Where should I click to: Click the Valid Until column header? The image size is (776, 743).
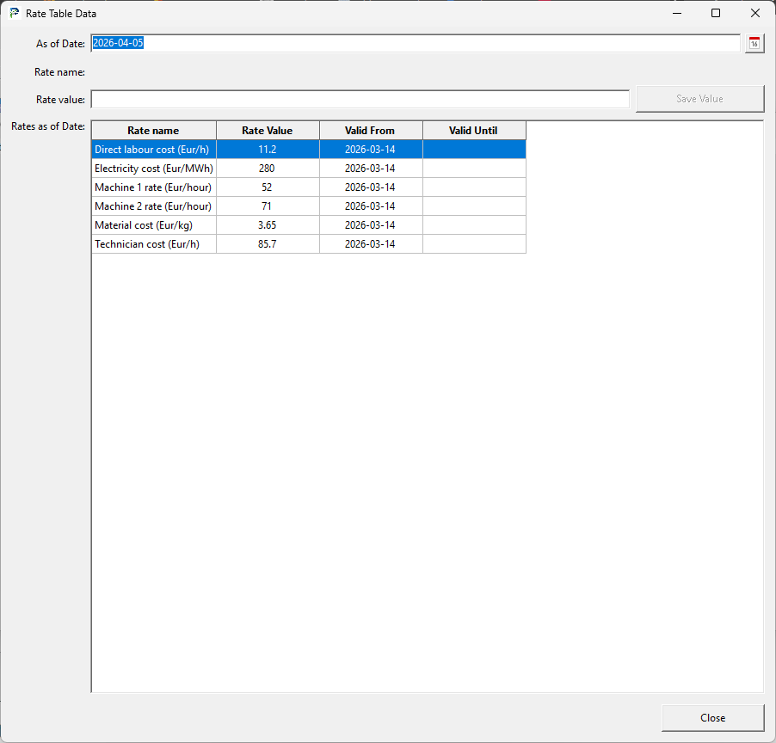[x=473, y=131]
